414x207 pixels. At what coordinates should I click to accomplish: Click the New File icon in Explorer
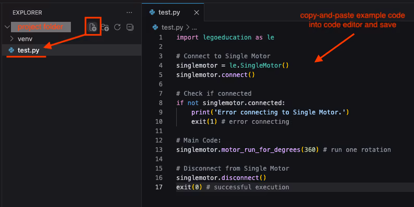(x=93, y=27)
